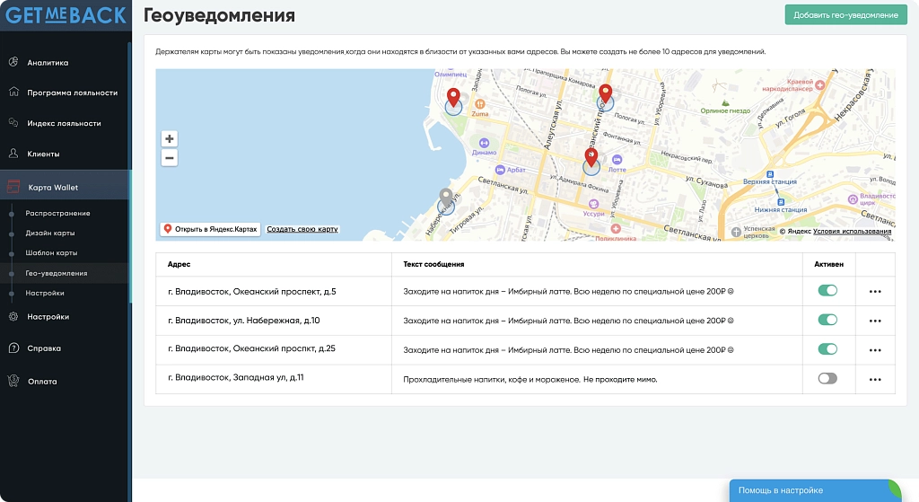Click the Индекс лояльности icon
Image resolution: width=919 pixels, height=502 pixels.
click(13, 122)
